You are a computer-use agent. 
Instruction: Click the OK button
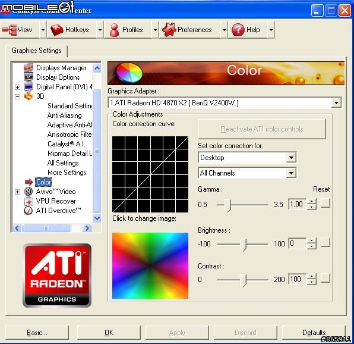click(109, 333)
